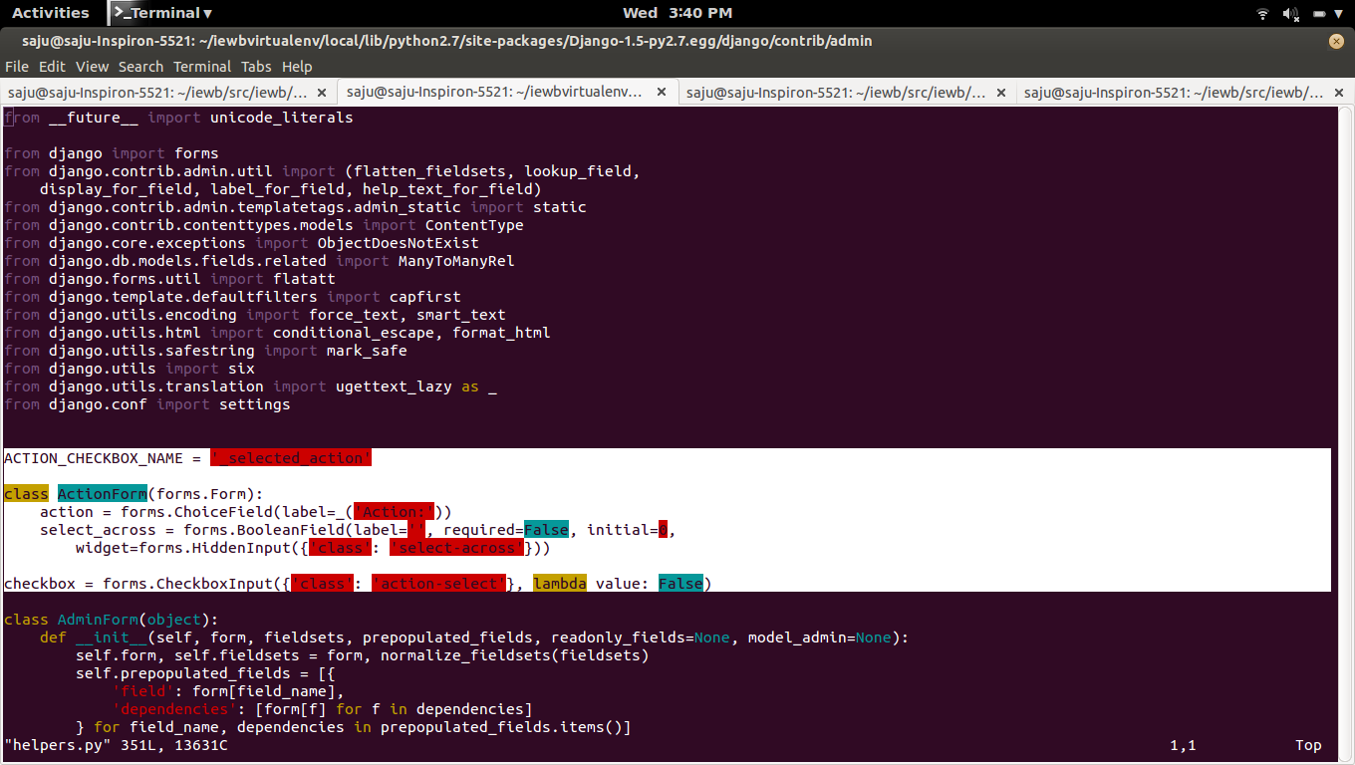Close the terminal window with the round X
This screenshot has width=1355, height=765.
pyautogui.click(x=1336, y=41)
